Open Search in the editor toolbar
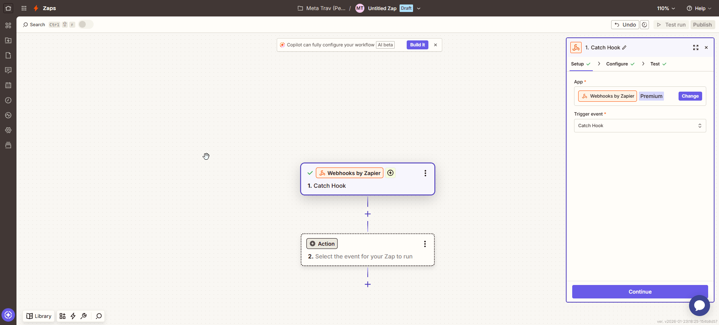The width and height of the screenshot is (719, 325). point(34,25)
